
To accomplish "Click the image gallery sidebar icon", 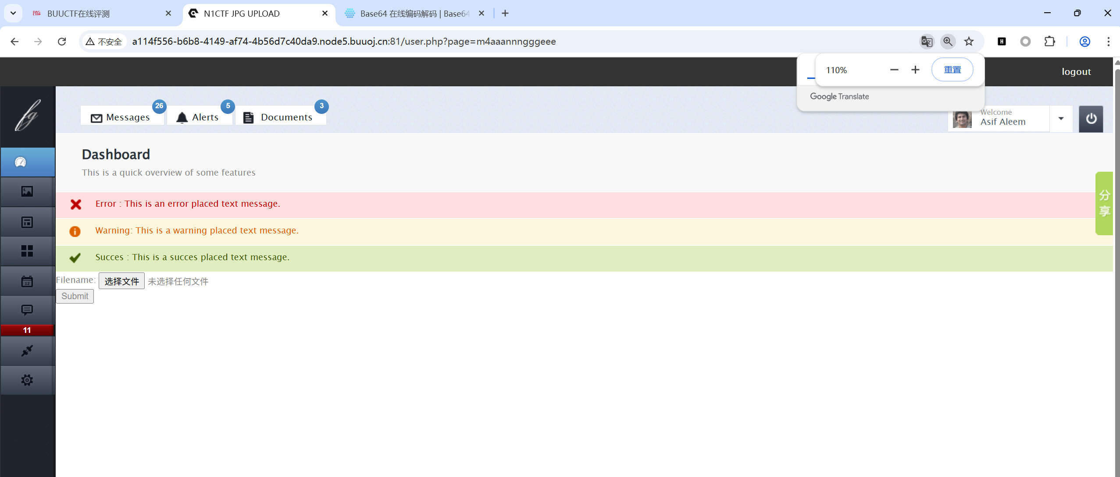I will (27, 191).
